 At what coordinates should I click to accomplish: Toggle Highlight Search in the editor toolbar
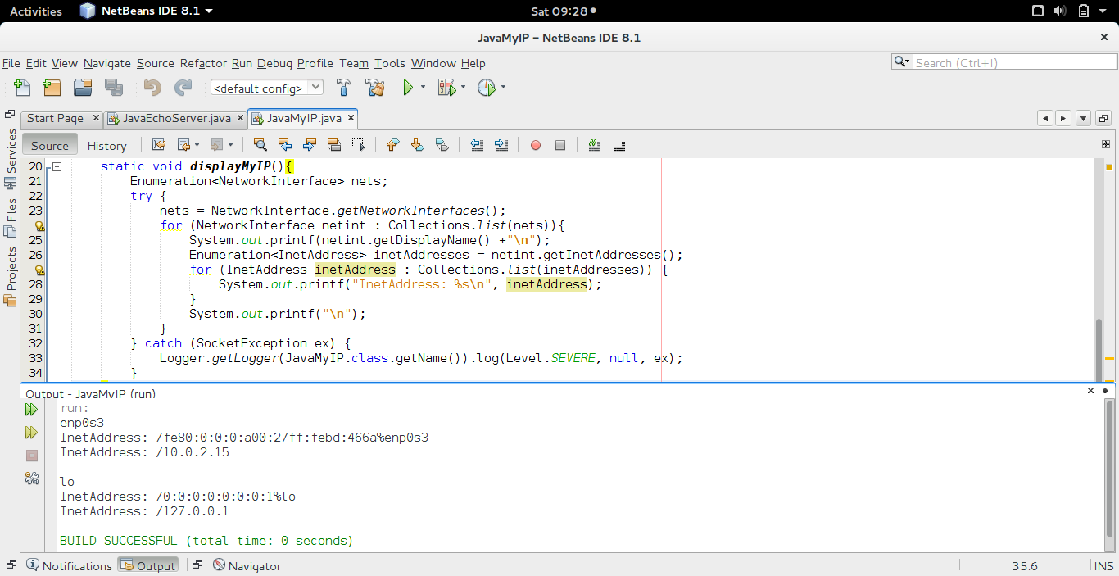pyautogui.click(x=335, y=145)
